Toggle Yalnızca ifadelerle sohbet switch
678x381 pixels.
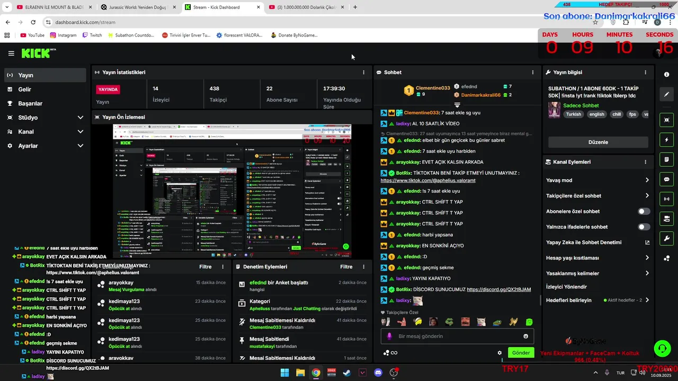click(x=644, y=227)
